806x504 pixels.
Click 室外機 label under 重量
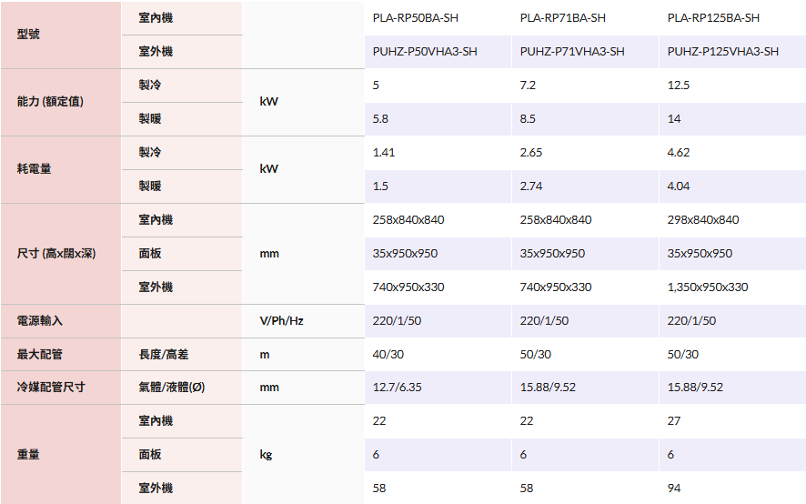coord(156,488)
